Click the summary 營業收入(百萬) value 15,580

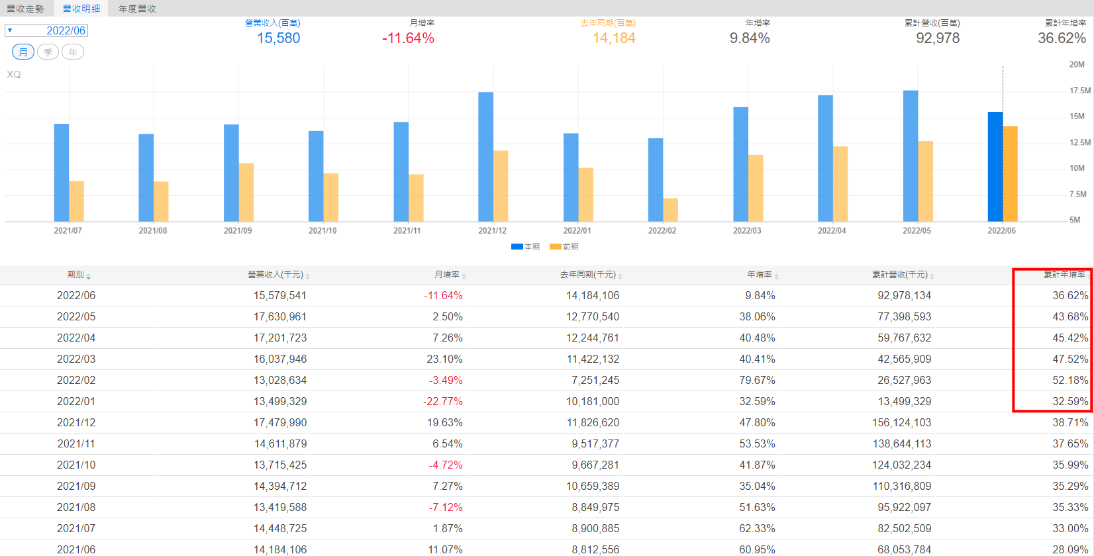pyautogui.click(x=279, y=38)
